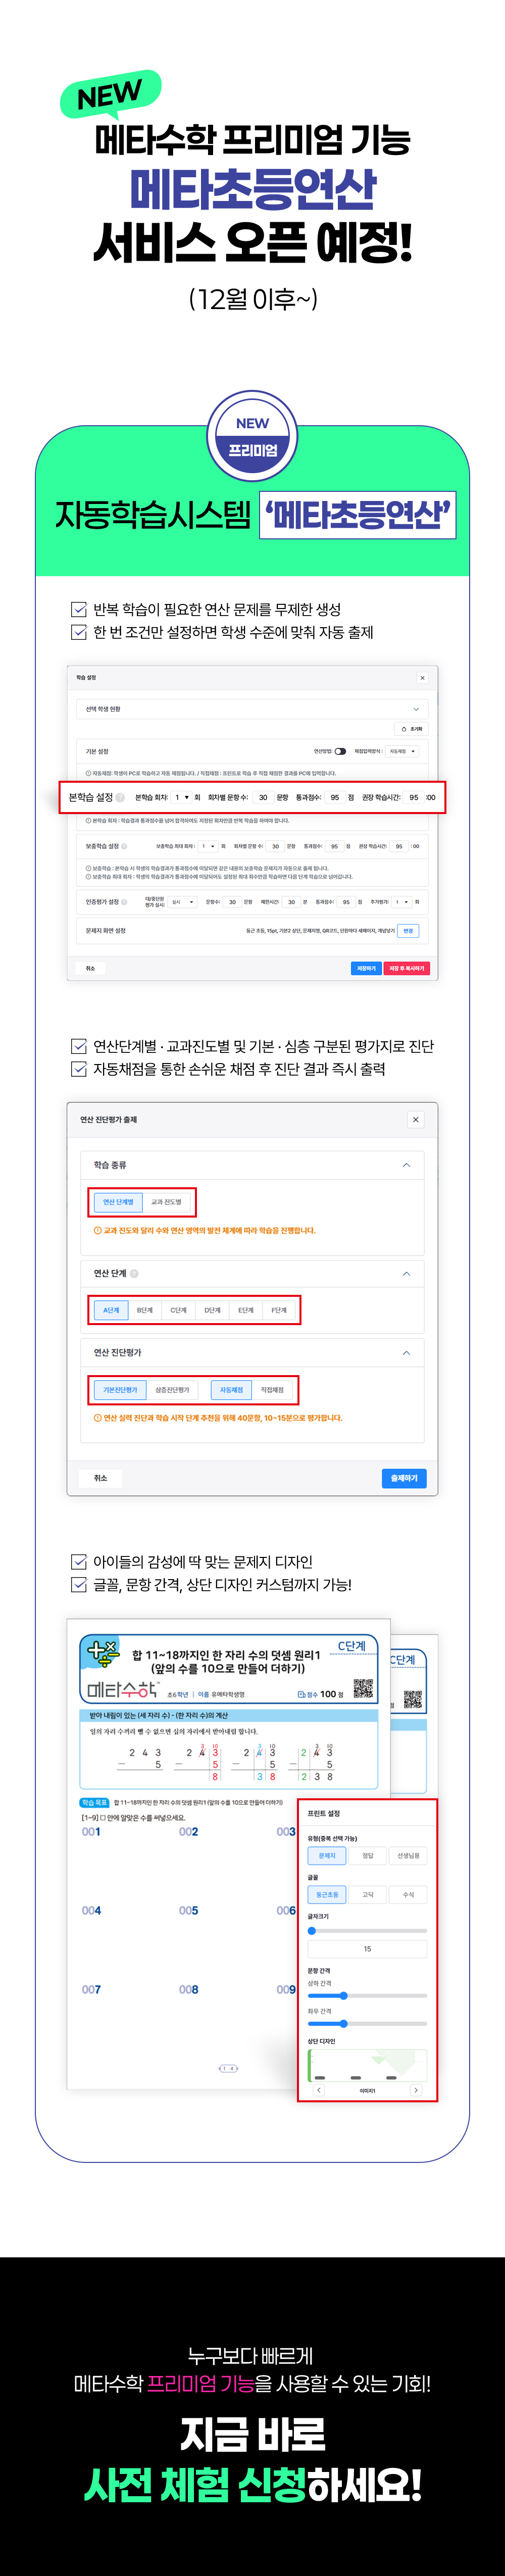Close the 학습 설정 dialog

[422, 678]
